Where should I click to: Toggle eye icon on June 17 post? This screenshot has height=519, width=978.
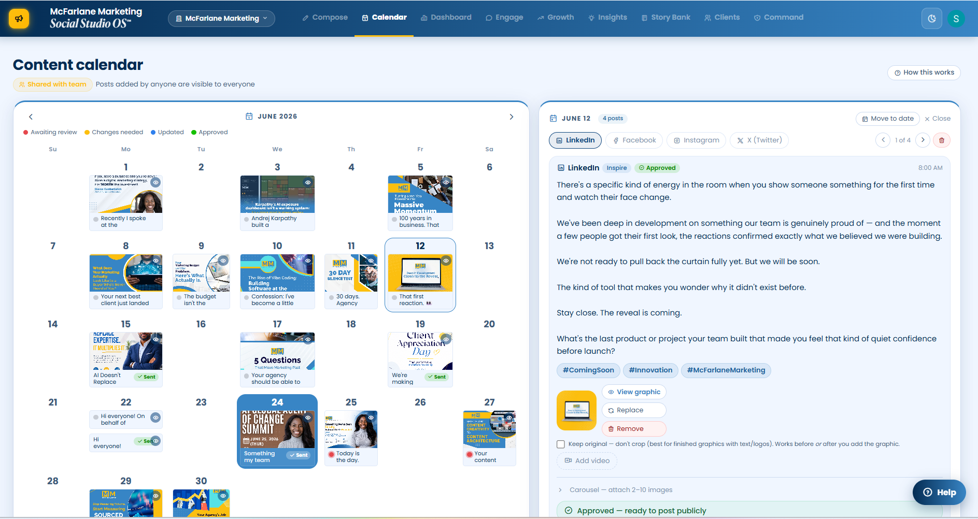(308, 339)
